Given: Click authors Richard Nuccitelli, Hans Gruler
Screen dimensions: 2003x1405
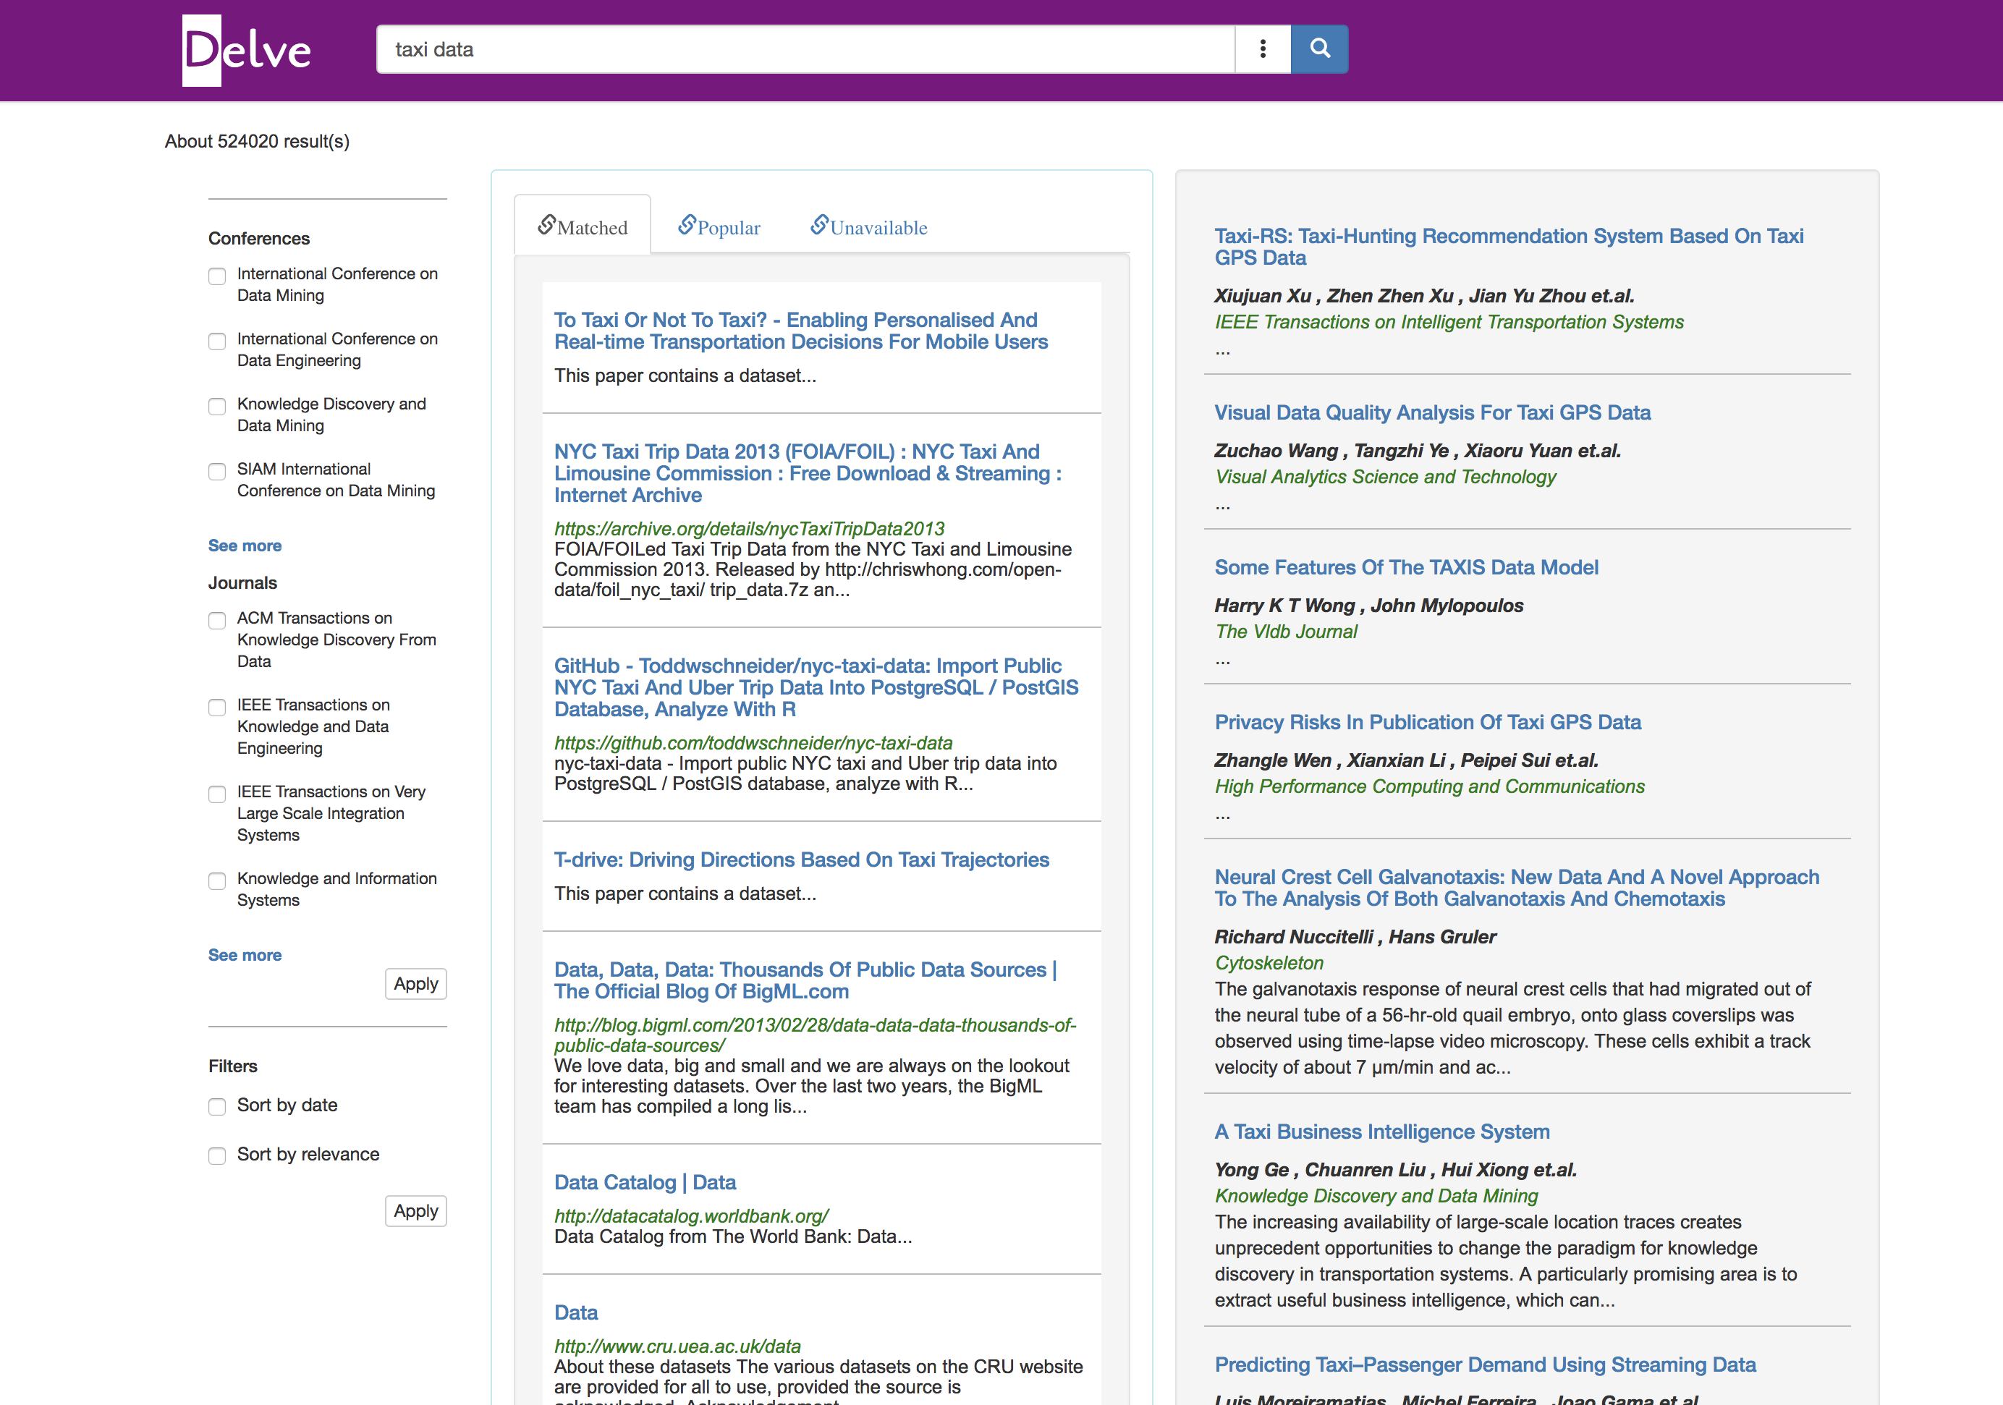Looking at the screenshot, I should pyautogui.click(x=1355, y=937).
